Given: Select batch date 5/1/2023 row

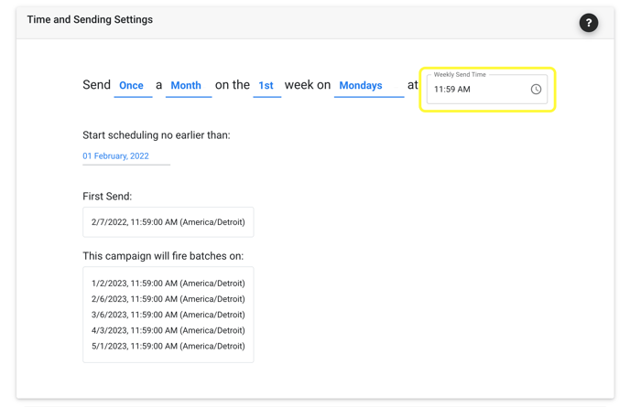Looking at the screenshot, I should (168, 346).
